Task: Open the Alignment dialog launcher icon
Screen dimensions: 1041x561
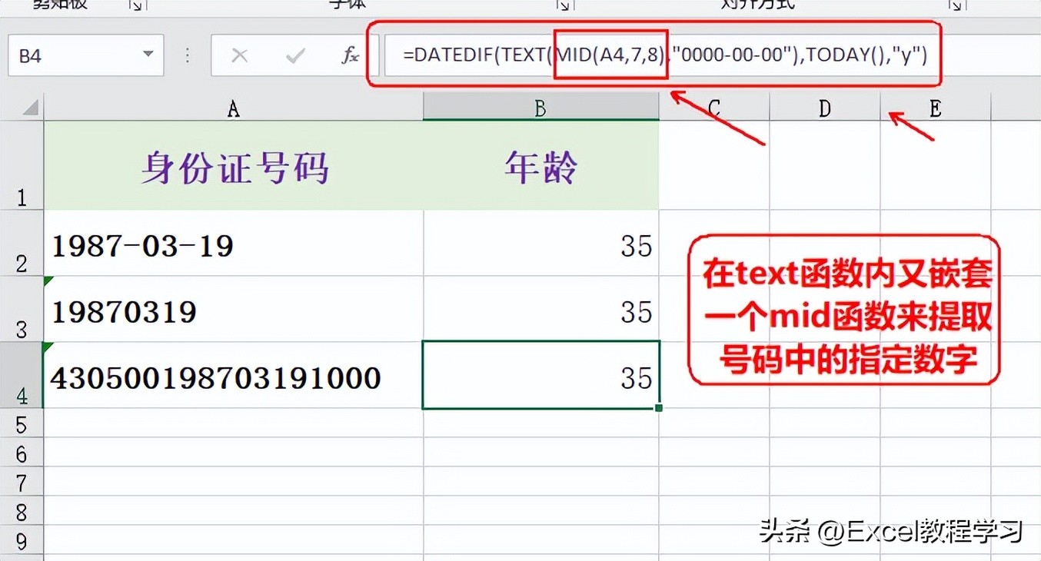Action: pyautogui.click(x=956, y=5)
